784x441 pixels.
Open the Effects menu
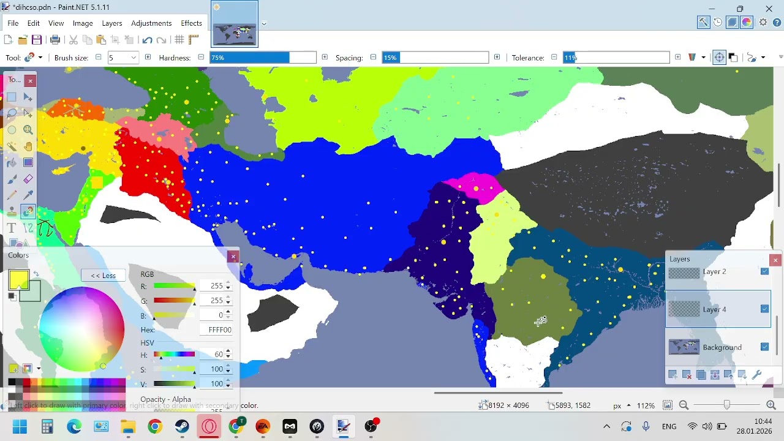pos(191,23)
